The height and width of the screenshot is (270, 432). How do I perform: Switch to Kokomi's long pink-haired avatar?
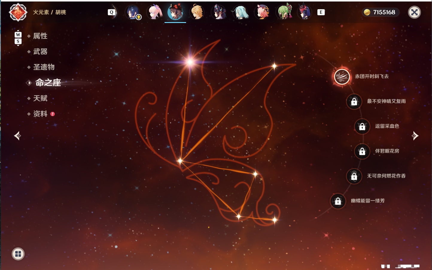pos(155,12)
